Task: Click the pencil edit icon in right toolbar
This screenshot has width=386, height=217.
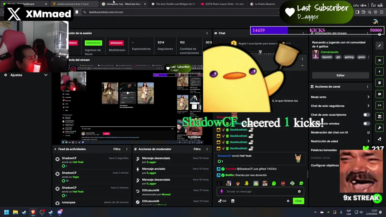Action: (x=379, y=46)
